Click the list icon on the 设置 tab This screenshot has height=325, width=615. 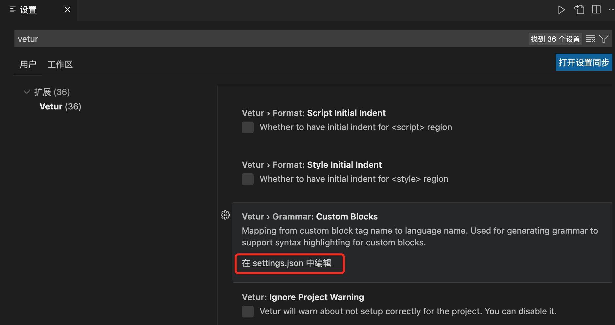(13, 10)
